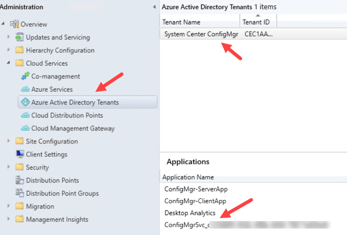Expand the Security node
Screen dimensions: 347x235
(x=8, y=166)
